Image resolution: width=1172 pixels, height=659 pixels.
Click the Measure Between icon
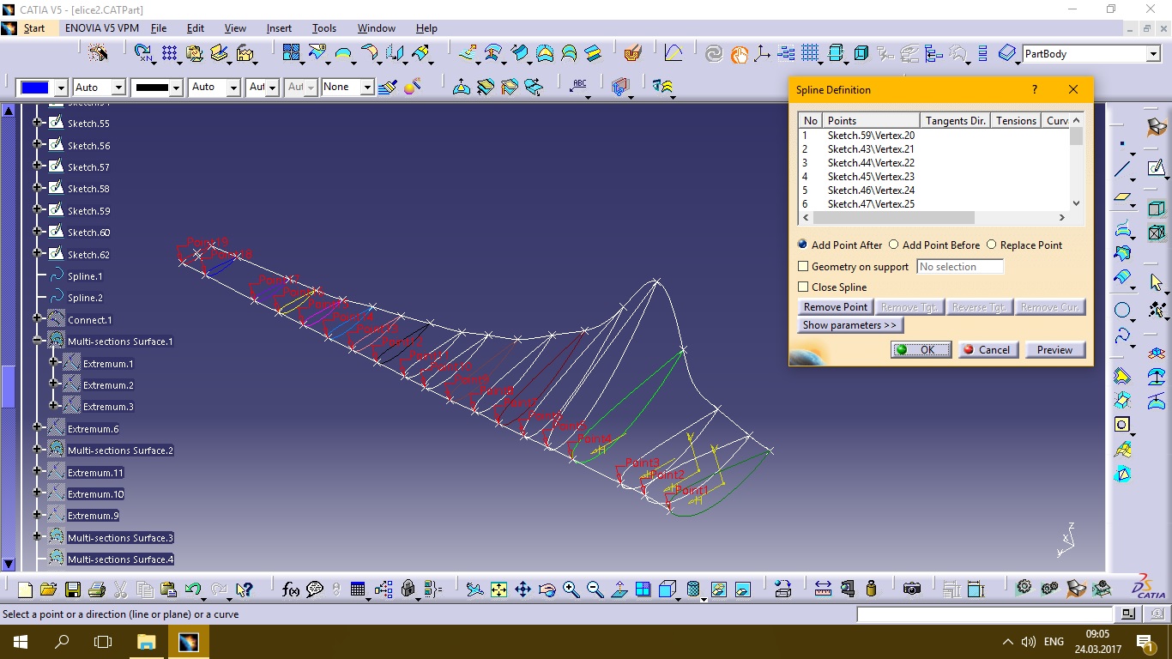point(823,589)
